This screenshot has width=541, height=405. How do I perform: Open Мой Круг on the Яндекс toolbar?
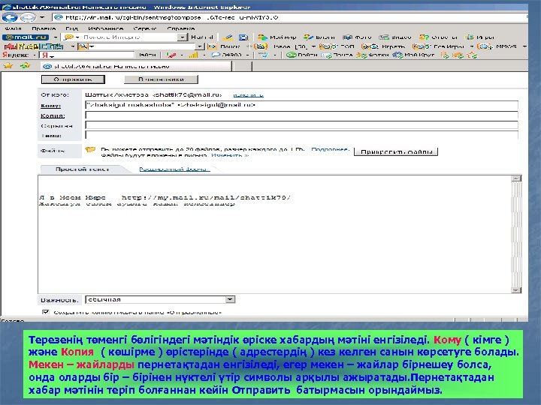(414, 55)
